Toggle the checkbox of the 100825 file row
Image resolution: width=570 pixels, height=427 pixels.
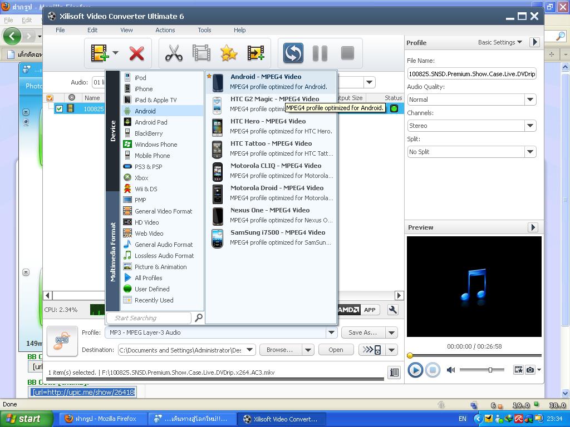[59, 108]
